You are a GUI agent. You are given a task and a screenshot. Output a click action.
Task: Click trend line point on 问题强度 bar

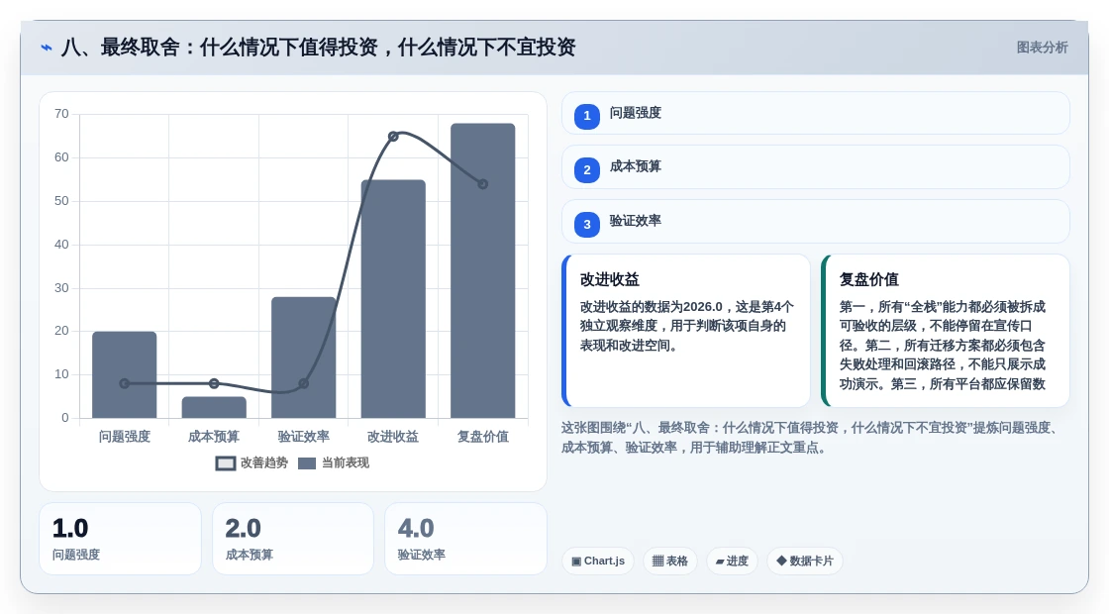coord(125,383)
